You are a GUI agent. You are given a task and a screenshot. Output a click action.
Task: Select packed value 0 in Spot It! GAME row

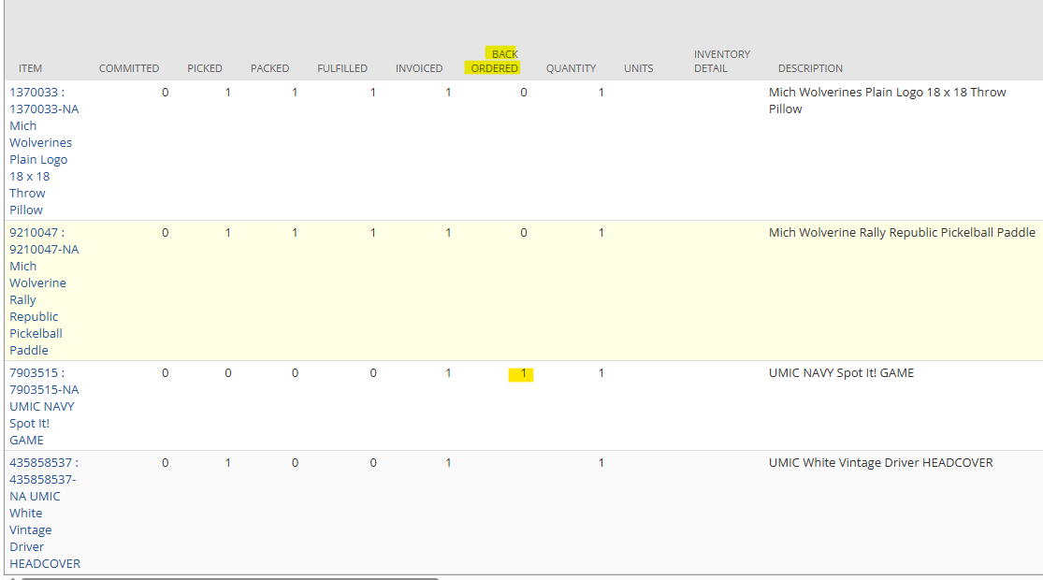coord(295,373)
